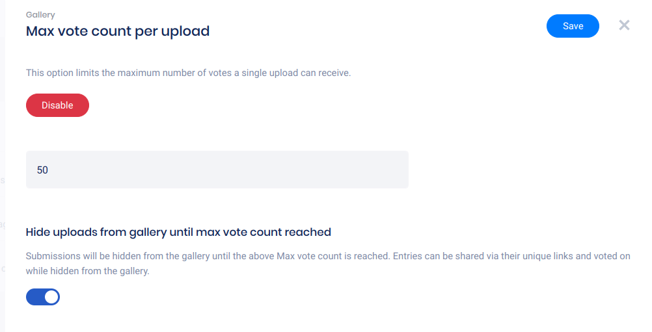Click 'max vote count reached' in the heading
This screenshot has width=652, height=332.
[x=273, y=232]
